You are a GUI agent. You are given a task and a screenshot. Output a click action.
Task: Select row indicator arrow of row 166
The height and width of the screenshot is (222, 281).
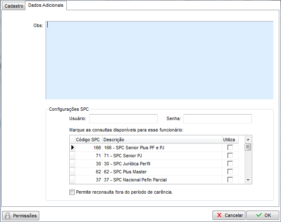coord(72,147)
